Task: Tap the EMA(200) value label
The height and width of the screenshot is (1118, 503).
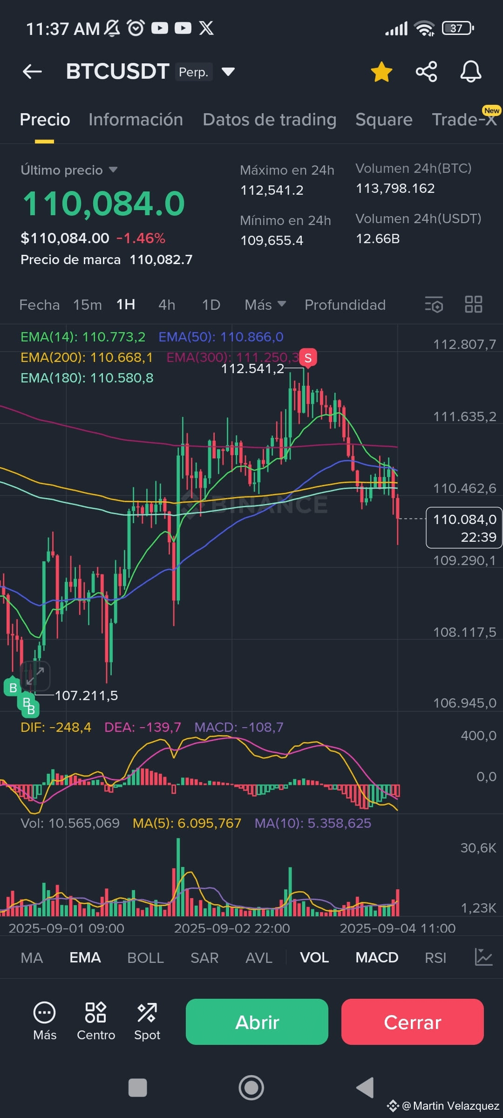Action: 87,357
